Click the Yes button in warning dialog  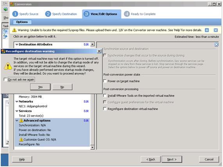(x=40, y=87)
